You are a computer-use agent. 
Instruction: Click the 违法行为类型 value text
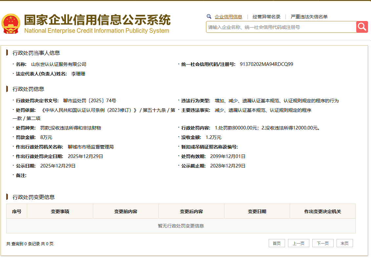[x=277, y=101]
